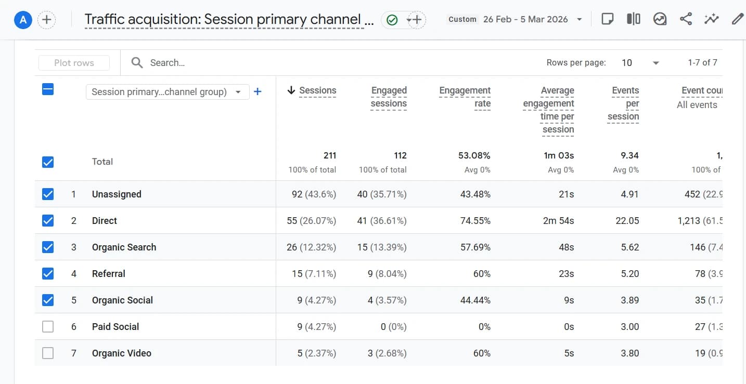Add a secondary dimension with plus button
Viewport: 746px width, 384px height.
[x=258, y=91]
